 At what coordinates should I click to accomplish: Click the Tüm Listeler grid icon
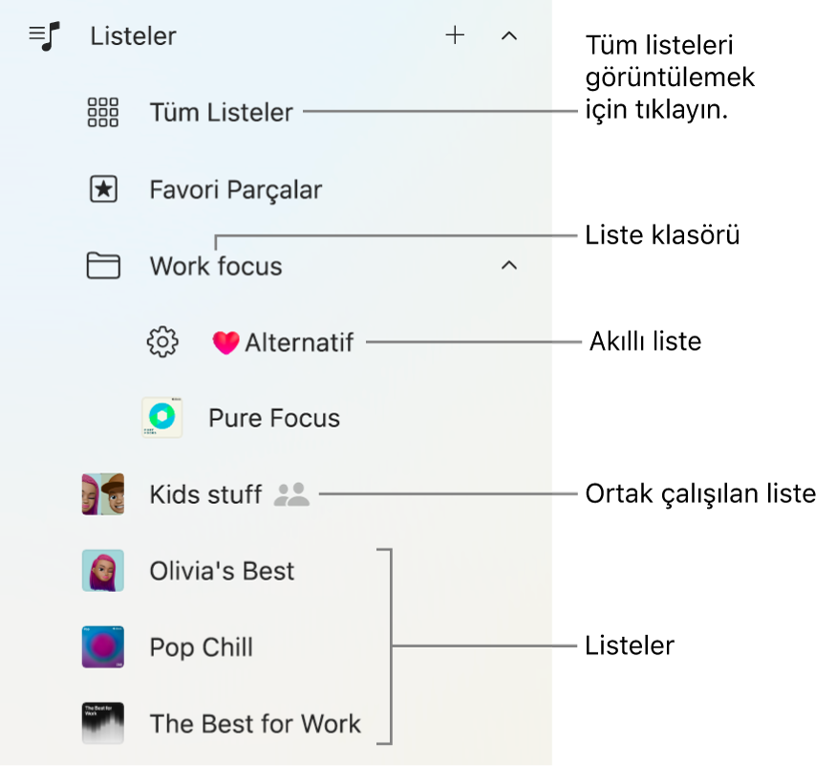[103, 113]
